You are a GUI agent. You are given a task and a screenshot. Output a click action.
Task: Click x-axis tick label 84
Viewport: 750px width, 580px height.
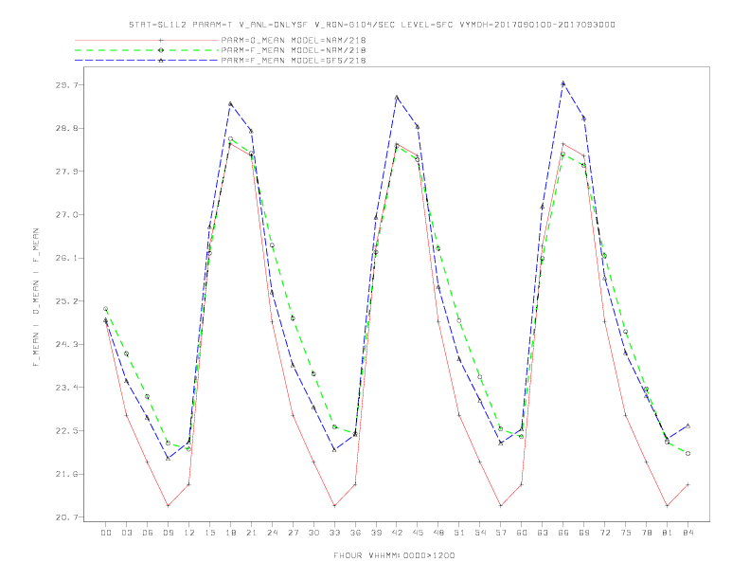(x=687, y=533)
